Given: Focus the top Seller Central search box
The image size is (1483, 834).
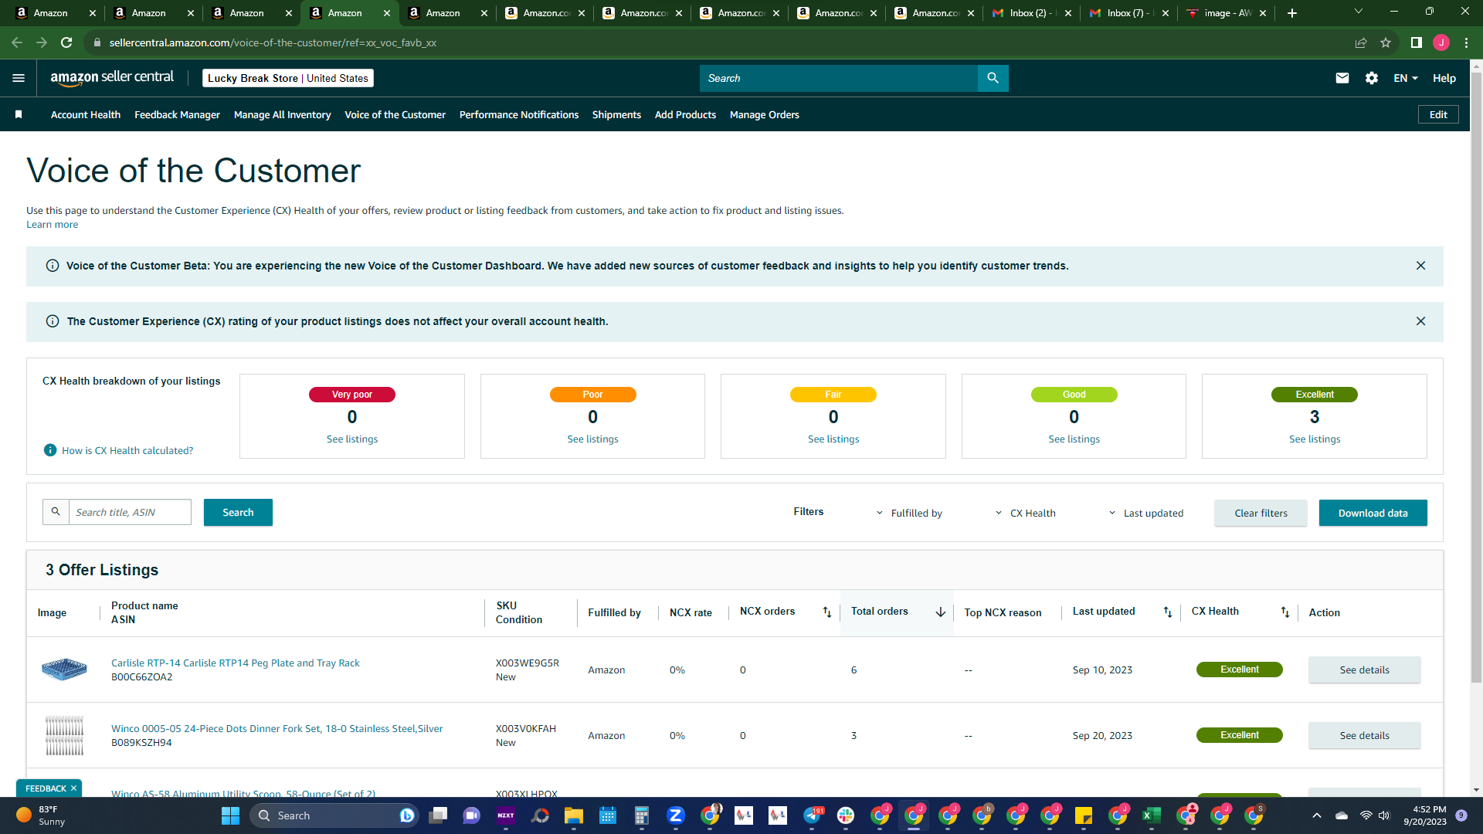Looking at the screenshot, I should 838,78.
